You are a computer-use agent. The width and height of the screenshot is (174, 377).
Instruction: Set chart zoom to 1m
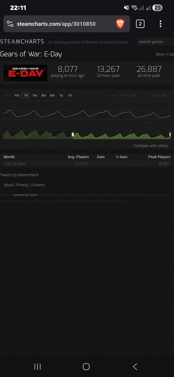tap(35, 95)
